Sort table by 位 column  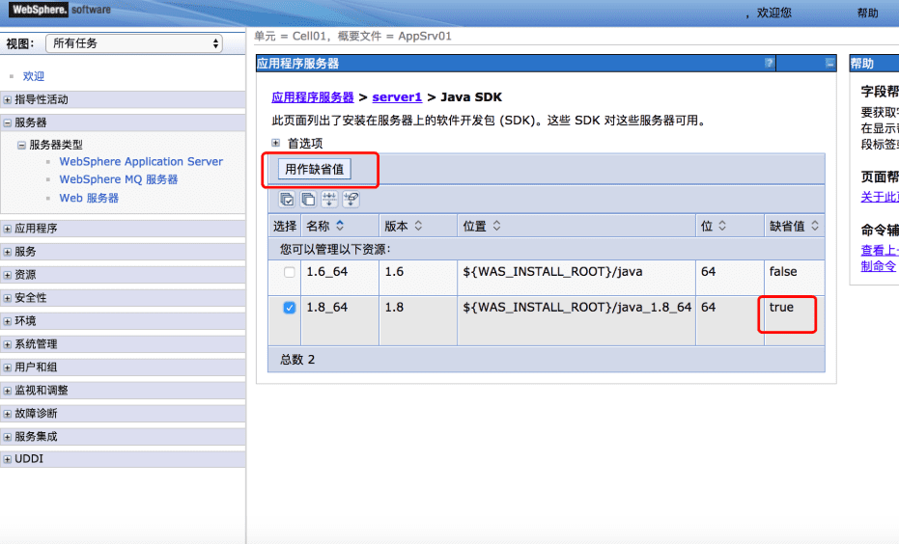coord(722,226)
